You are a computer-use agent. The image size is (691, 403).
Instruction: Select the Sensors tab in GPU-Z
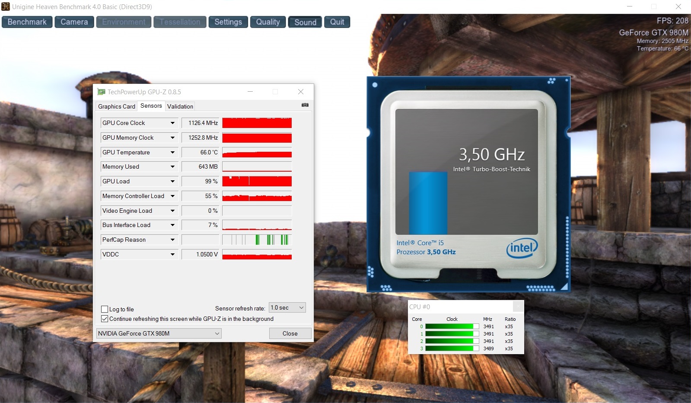click(x=151, y=106)
